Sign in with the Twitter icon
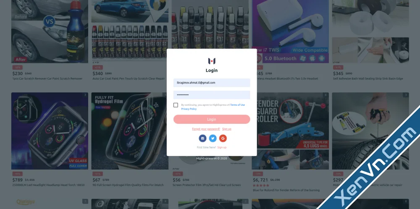The width and height of the screenshot is (420, 209). [x=213, y=138]
